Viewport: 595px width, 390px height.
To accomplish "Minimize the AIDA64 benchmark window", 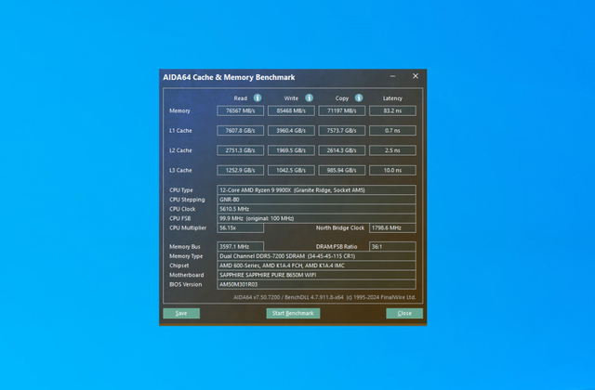I will coord(392,76).
